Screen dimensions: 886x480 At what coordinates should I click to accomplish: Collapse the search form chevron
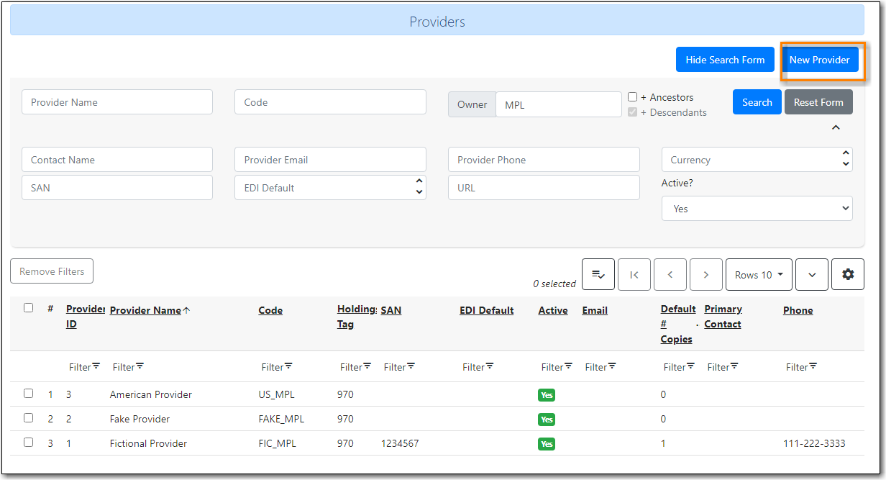point(835,128)
